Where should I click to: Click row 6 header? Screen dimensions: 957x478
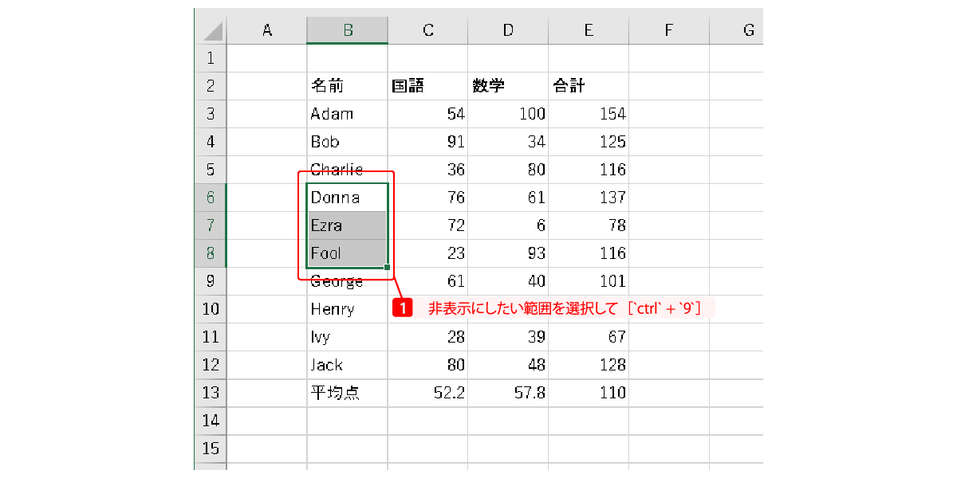[211, 198]
